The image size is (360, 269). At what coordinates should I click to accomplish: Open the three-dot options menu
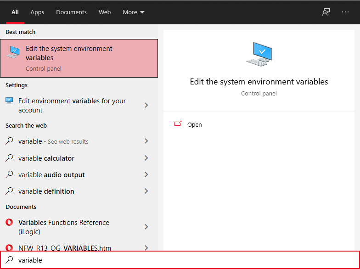click(x=345, y=12)
